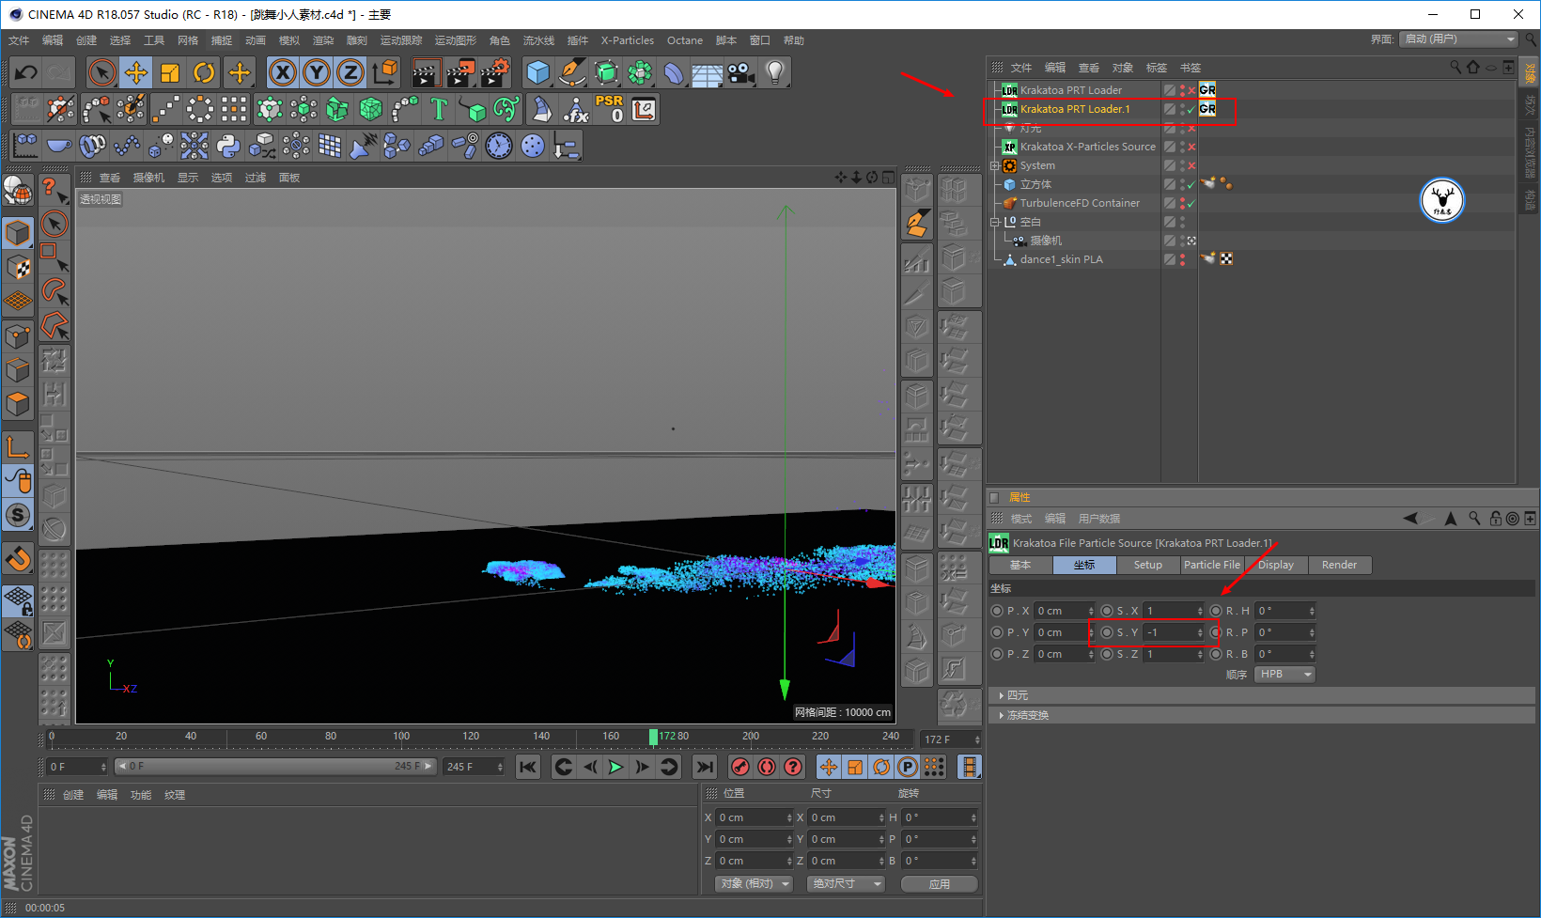Click the P.X animation radio circle
Viewport: 1541px width, 918px height.
pyautogui.click(x=997, y=611)
